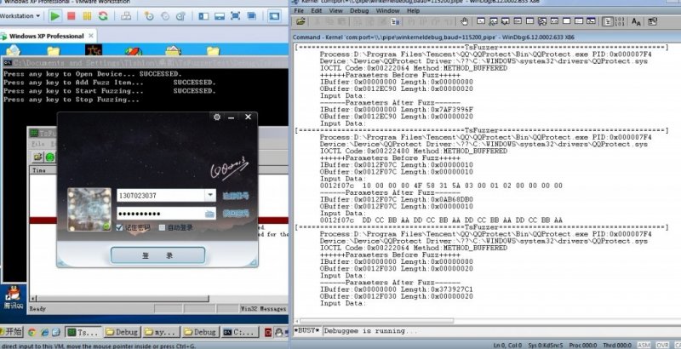Send Ctrl+Alt+Del using VMware toolbar icon
681x349 pixels.
click(x=126, y=16)
